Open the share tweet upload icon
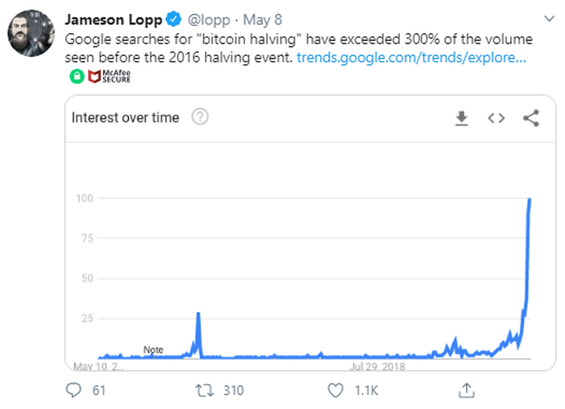Image resolution: width=565 pixels, height=409 pixels. click(x=467, y=390)
